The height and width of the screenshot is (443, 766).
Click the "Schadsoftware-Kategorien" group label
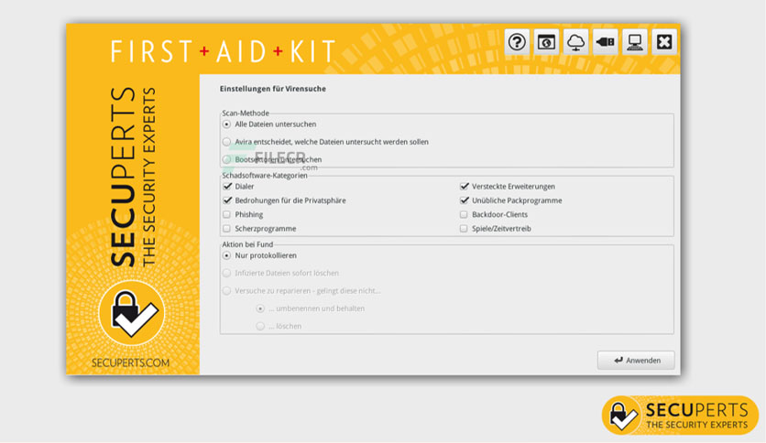[x=265, y=176]
